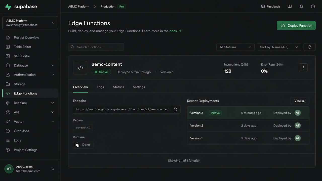Viewport: 322px width, 181px height.
Task: Switch to the Overview tab
Action: tap(80, 87)
